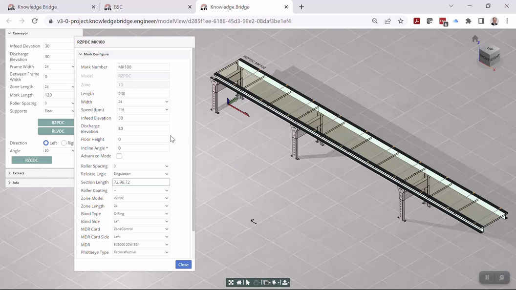Select the arrow pointer tool in the viewer toolbar

pyautogui.click(x=248, y=283)
